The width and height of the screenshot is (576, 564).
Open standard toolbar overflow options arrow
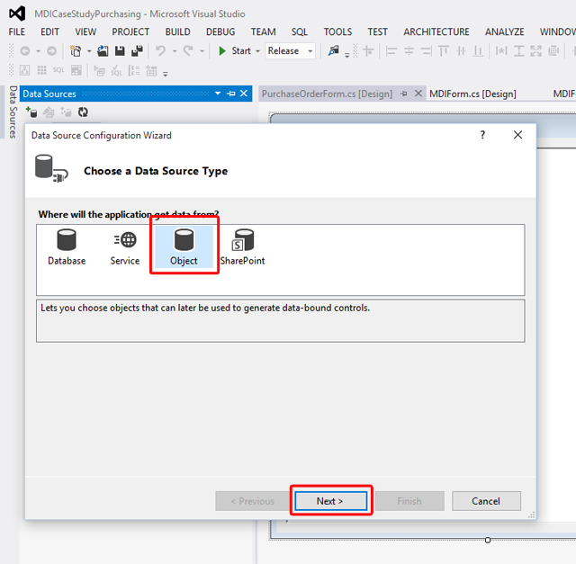(347, 55)
